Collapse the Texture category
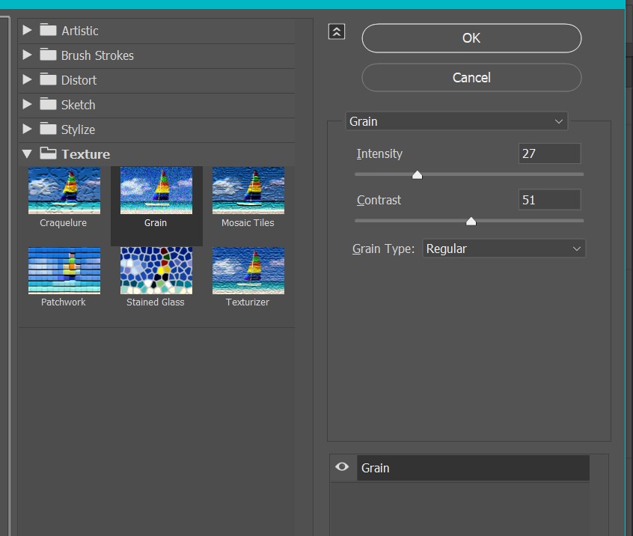The image size is (633, 536). pos(27,153)
